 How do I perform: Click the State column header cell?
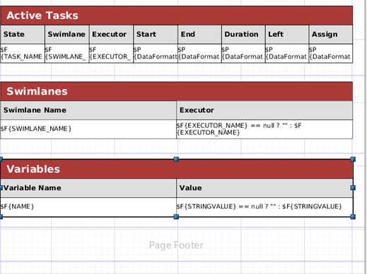point(23,35)
